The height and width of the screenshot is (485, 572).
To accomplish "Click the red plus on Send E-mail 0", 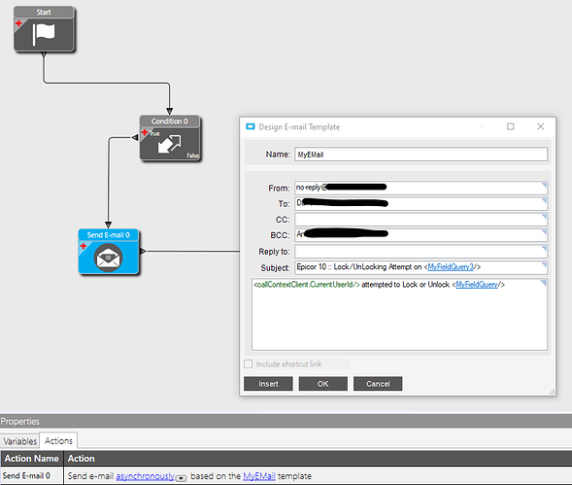I will pos(84,246).
